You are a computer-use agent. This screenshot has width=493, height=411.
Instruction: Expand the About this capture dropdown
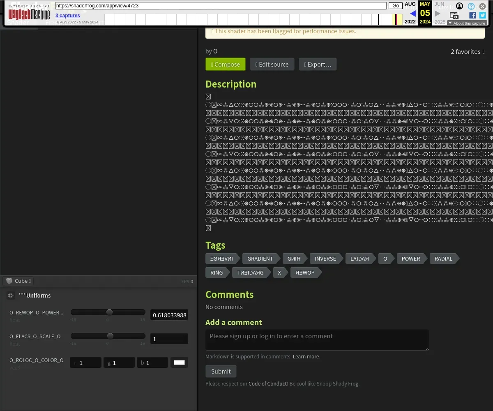coord(467,23)
